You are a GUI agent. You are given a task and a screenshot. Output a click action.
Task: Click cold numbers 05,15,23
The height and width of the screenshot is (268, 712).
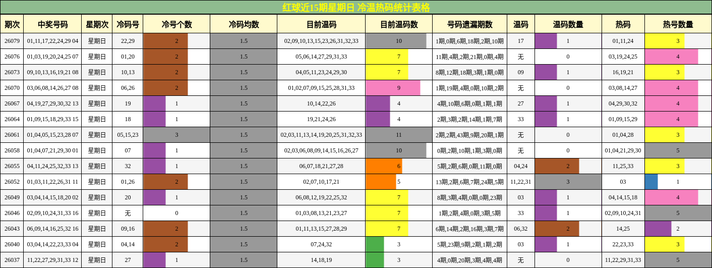coord(128,135)
